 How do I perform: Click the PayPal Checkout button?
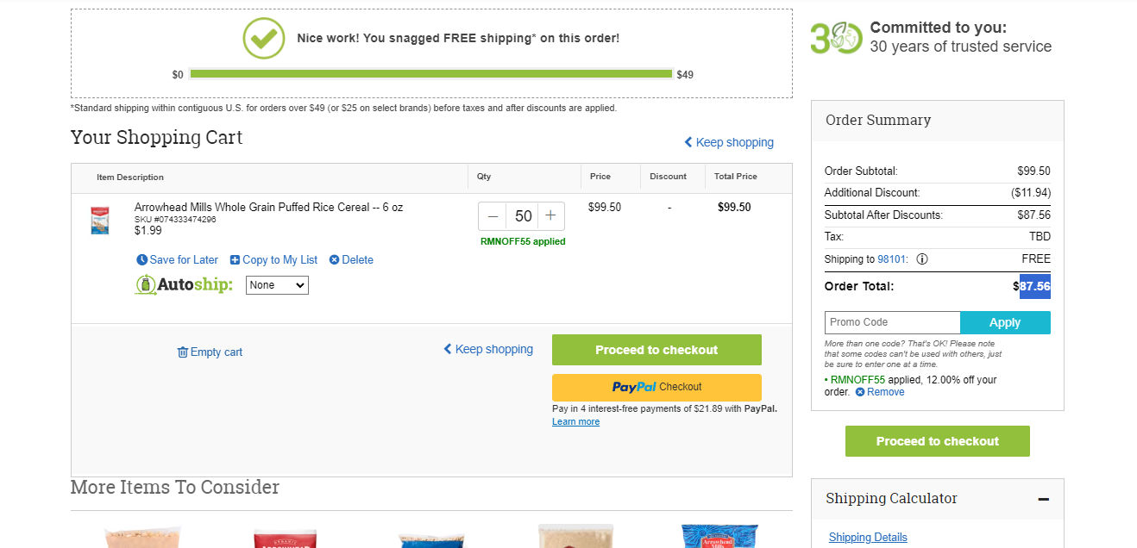coord(656,388)
